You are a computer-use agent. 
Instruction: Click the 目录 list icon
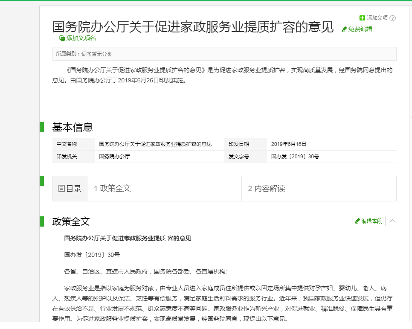point(61,189)
